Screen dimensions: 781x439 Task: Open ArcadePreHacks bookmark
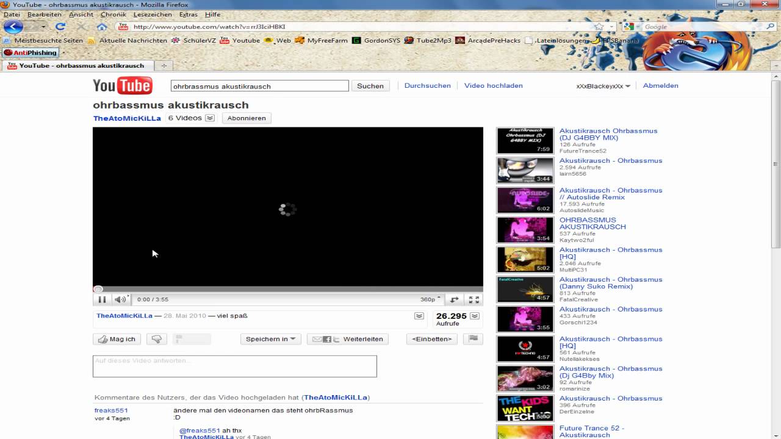[488, 41]
